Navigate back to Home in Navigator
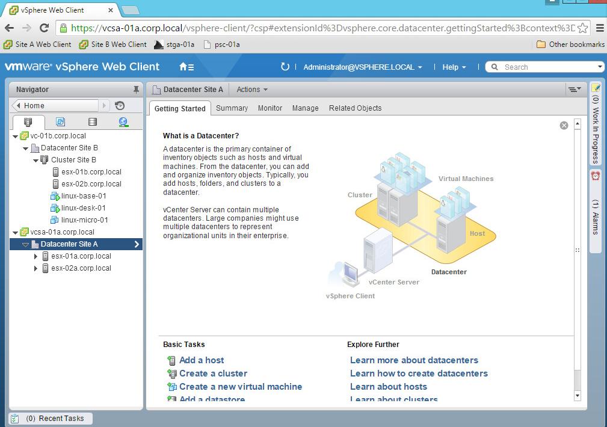Screen dimensions: 607x427 pyautogui.click(x=55, y=106)
